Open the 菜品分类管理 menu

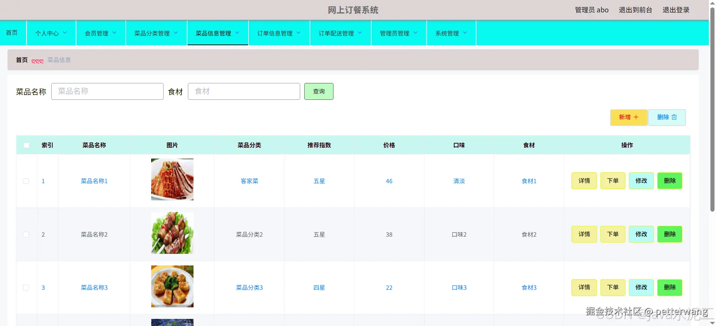(156, 33)
